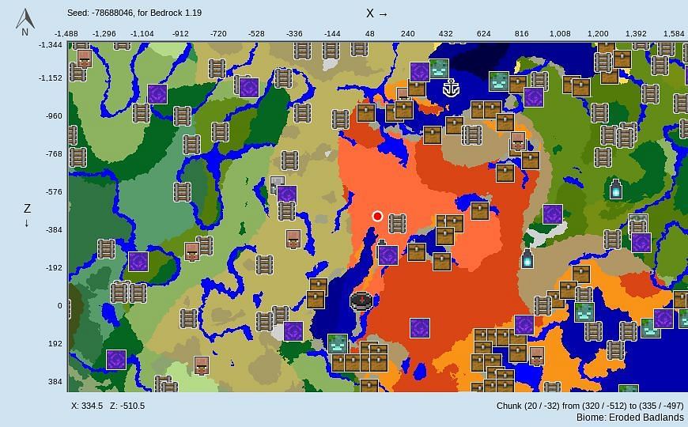The width and height of the screenshot is (688, 427).
Task: Open the ruined portal on the far west near Z -192
Action: [x=138, y=262]
